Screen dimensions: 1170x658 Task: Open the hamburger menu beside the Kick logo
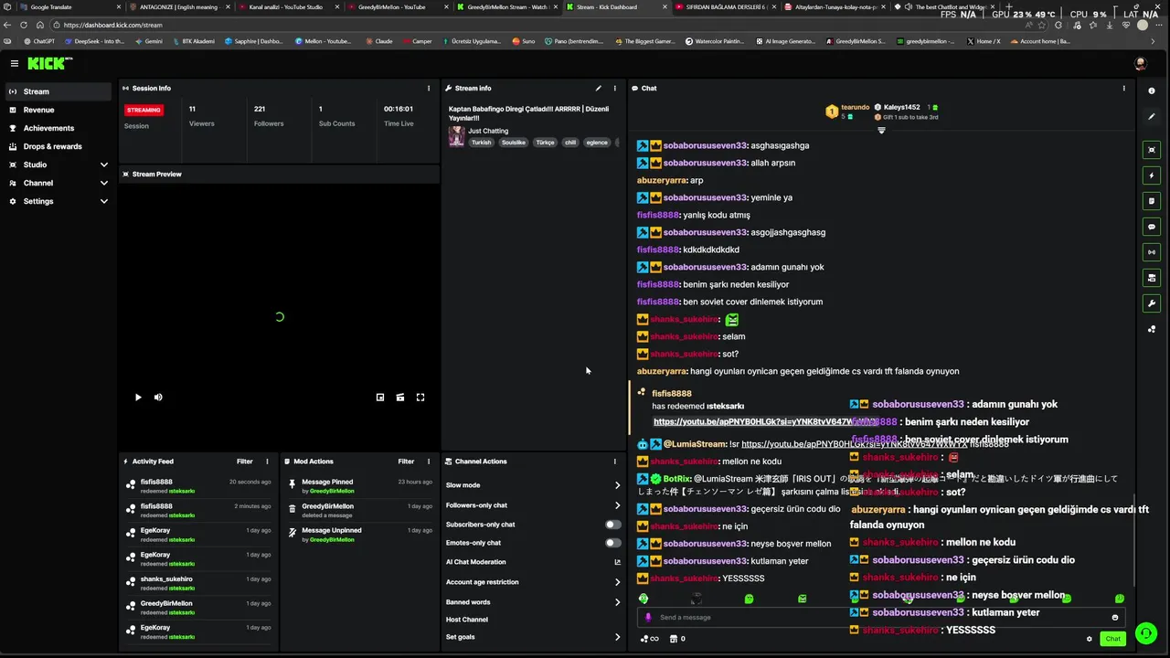point(15,63)
